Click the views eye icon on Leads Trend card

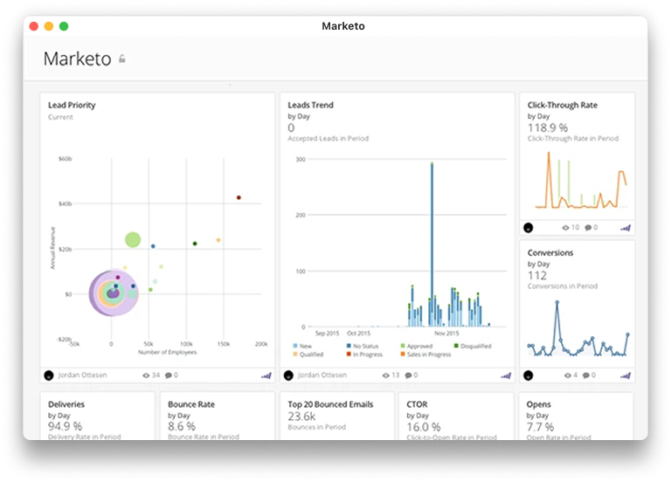tap(385, 375)
